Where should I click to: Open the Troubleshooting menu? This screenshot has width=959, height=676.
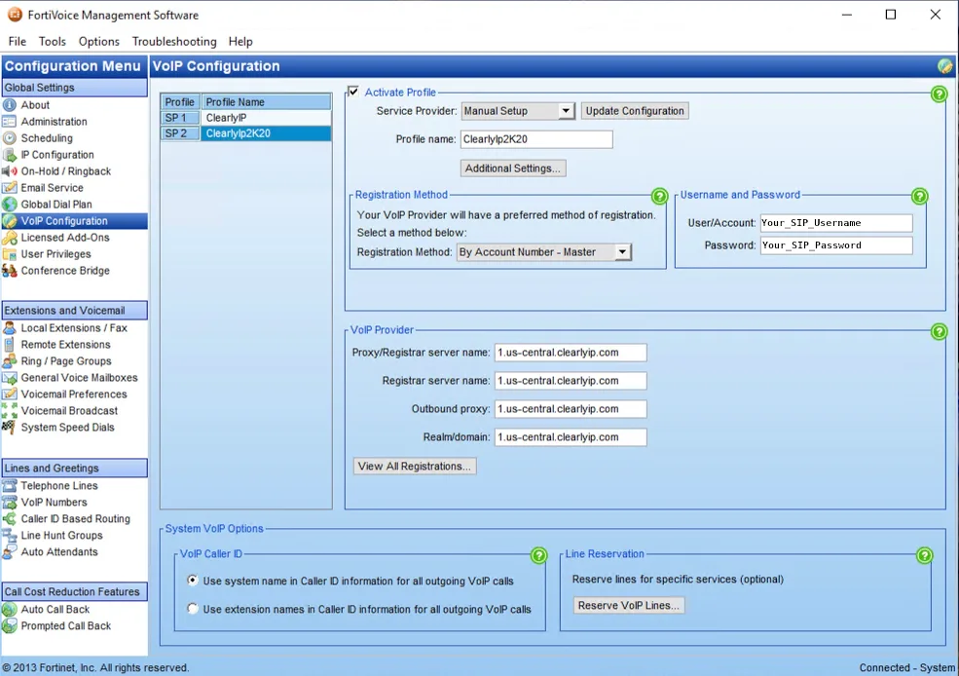[x=174, y=42]
